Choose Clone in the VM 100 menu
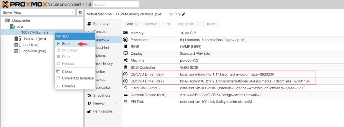This screenshot has width=344, height=127. pos(75,72)
